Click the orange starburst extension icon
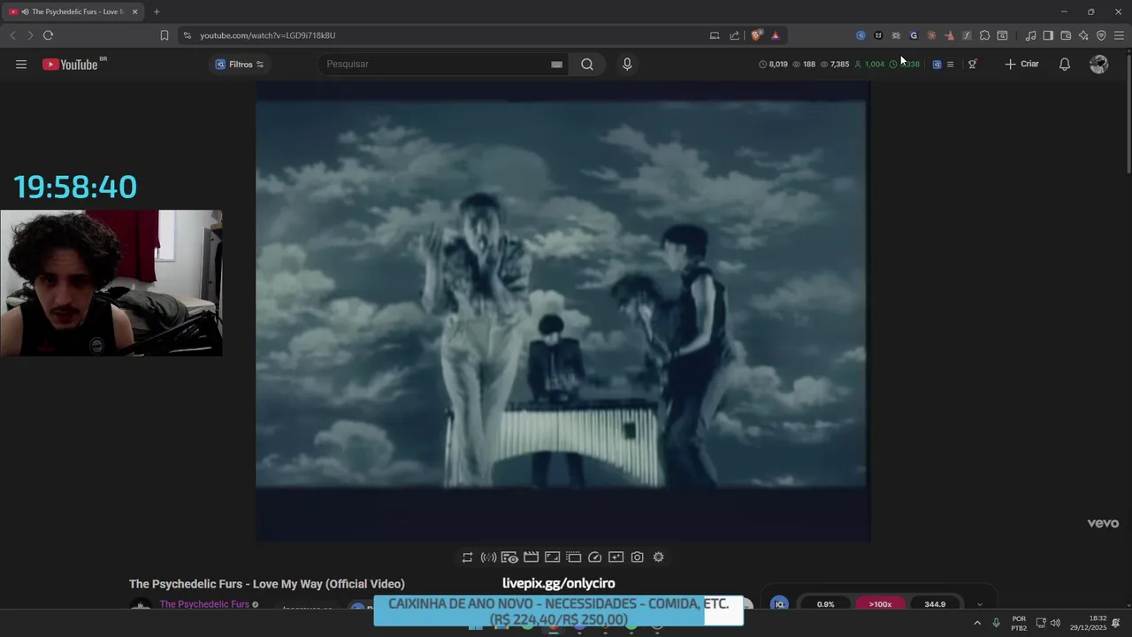This screenshot has height=637, width=1132. 931,35
